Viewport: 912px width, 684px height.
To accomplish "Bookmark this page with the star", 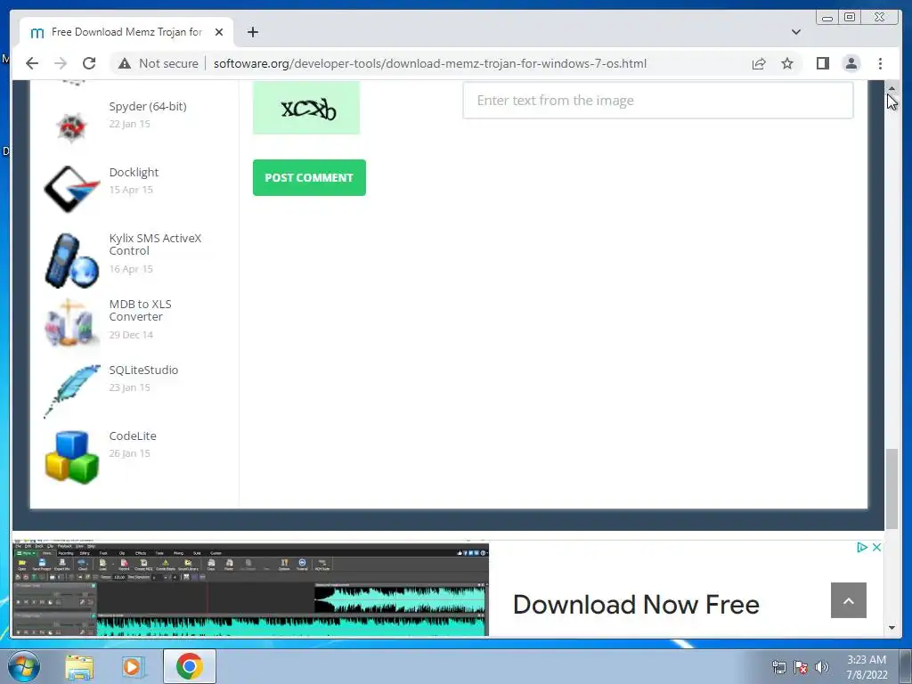I will pyautogui.click(x=787, y=63).
